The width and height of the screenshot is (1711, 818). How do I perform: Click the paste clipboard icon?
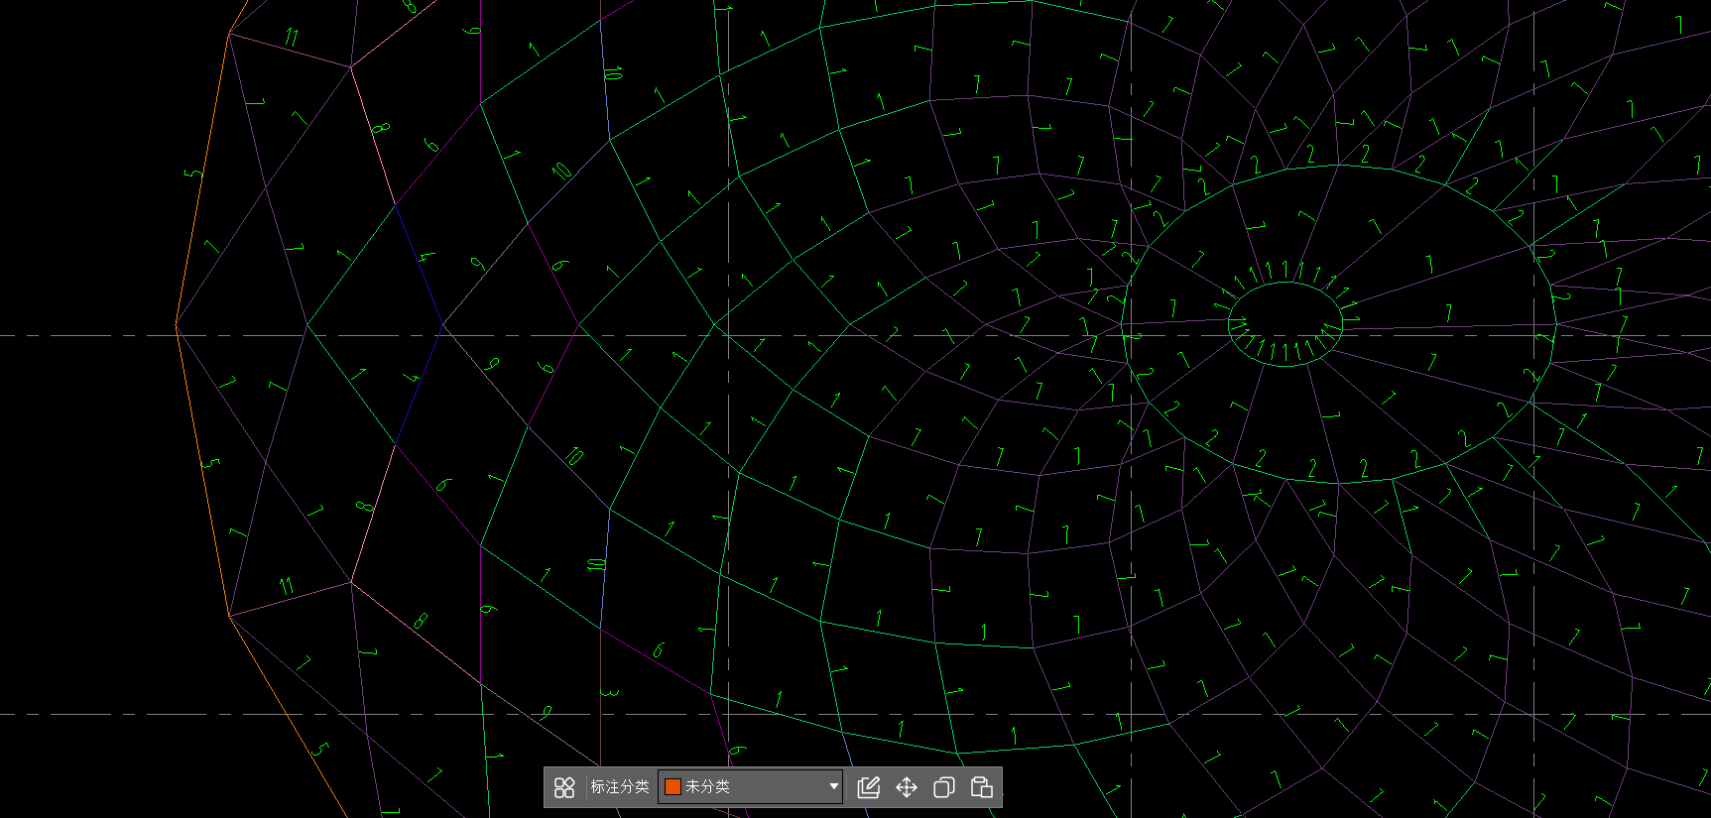pos(982,787)
